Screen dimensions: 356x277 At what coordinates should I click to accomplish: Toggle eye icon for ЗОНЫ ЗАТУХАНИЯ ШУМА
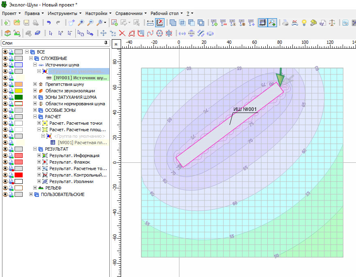click(5, 97)
